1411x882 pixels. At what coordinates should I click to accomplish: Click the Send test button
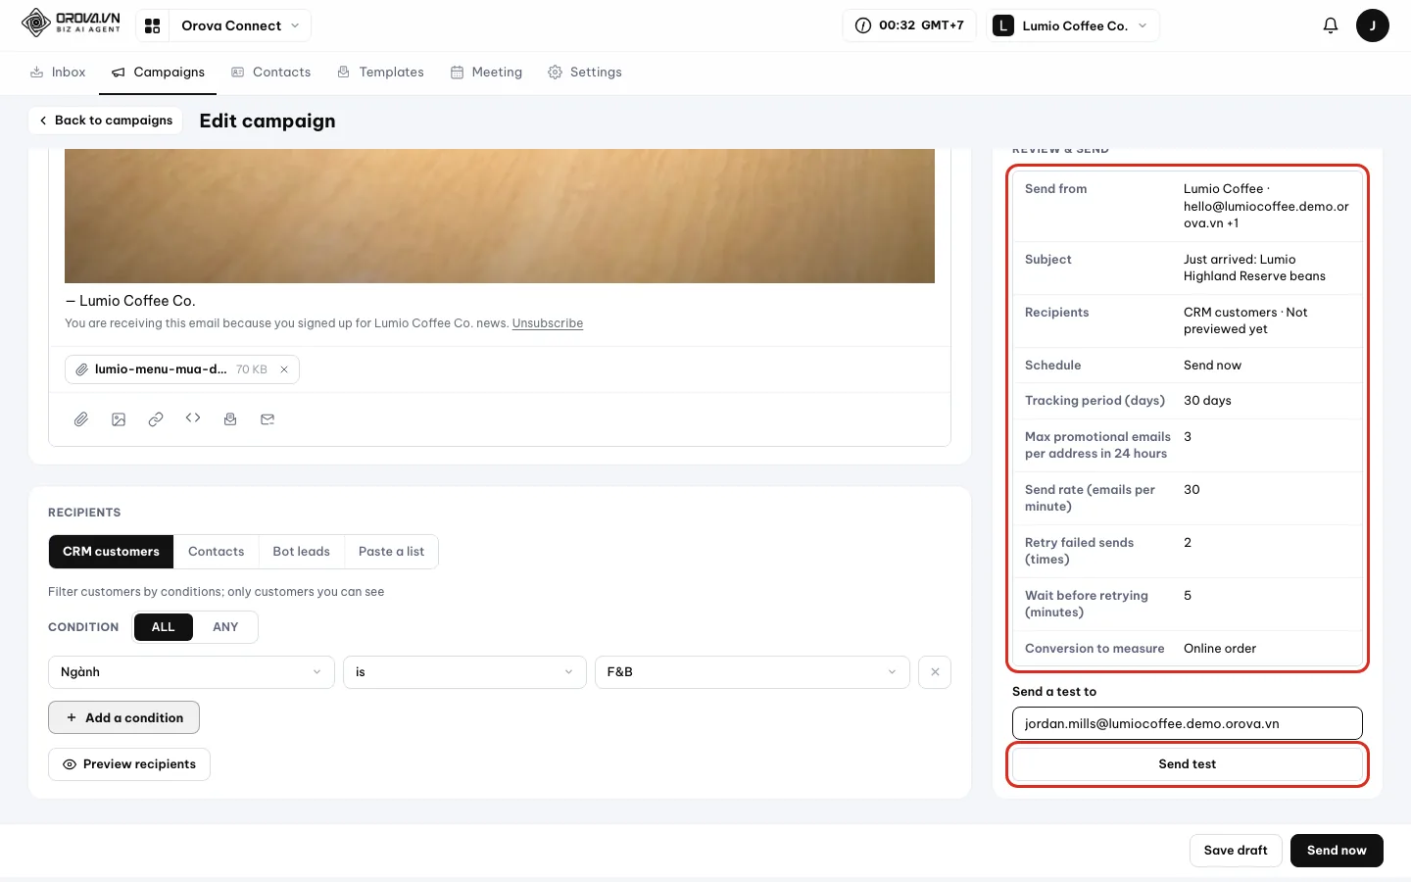pyautogui.click(x=1187, y=764)
